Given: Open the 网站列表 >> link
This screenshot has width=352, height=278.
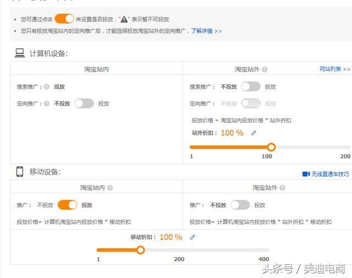Looking at the screenshot, I should 334,69.
